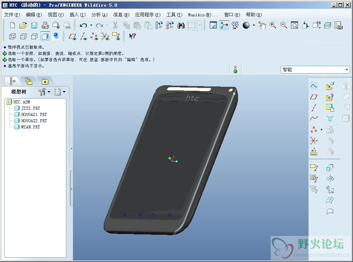Switch display to hidden line style
The height and width of the screenshot is (262, 353).
click(23, 36)
